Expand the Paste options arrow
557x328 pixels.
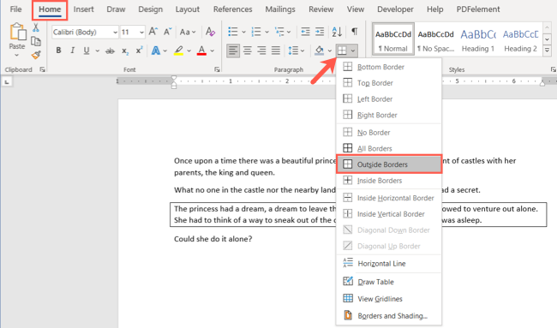(x=16, y=56)
